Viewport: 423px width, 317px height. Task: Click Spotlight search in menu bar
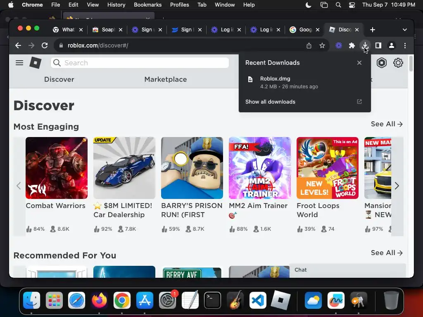(338, 5)
